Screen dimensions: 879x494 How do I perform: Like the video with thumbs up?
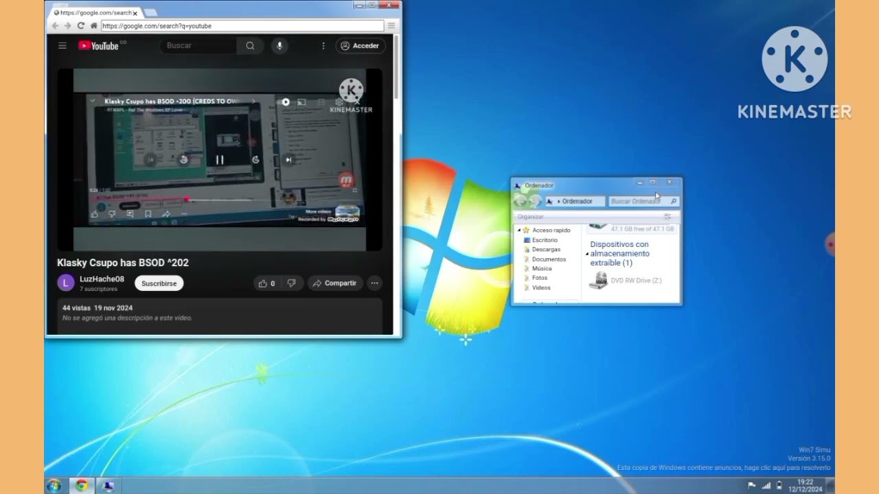tap(266, 283)
